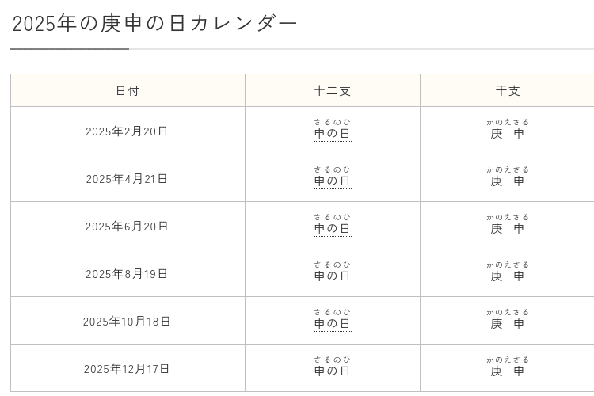Select the 2025年8月19日 date cell
Viewport: 594px width, 396px height.
pyautogui.click(x=128, y=274)
